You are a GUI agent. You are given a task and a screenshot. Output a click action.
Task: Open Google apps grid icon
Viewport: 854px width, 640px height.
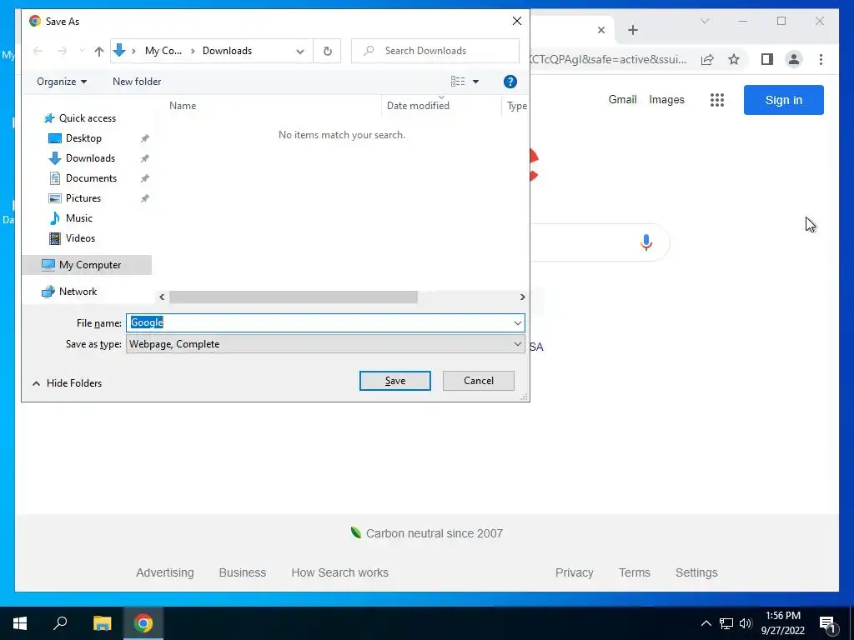tap(716, 100)
